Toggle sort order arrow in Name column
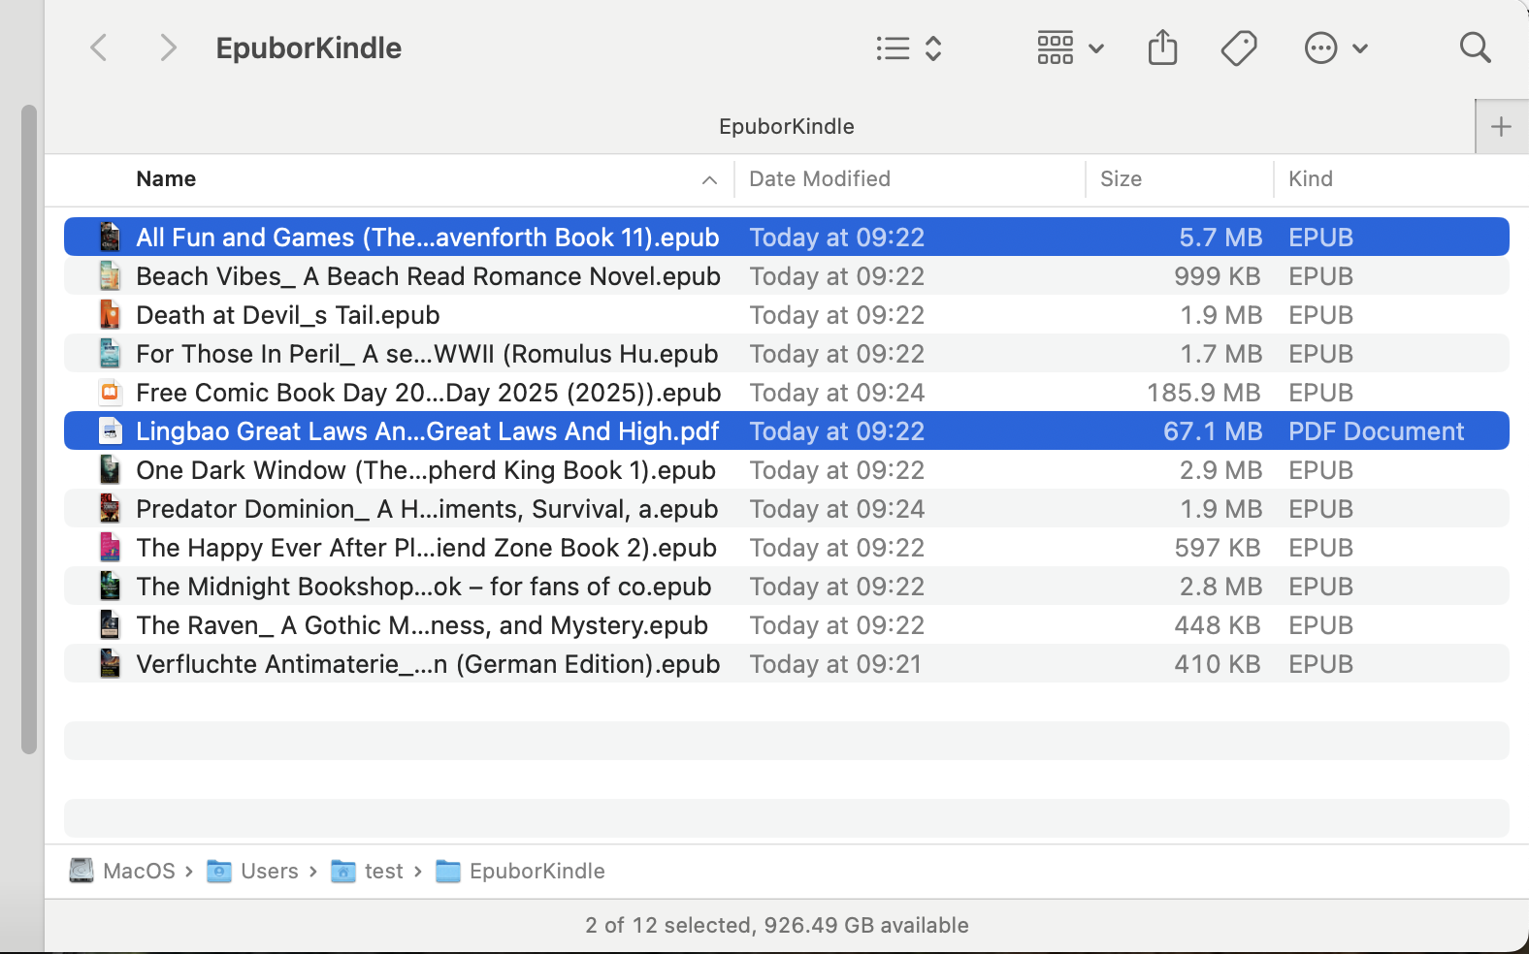This screenshot has width=1529, height=954. (x=709, y=180)
